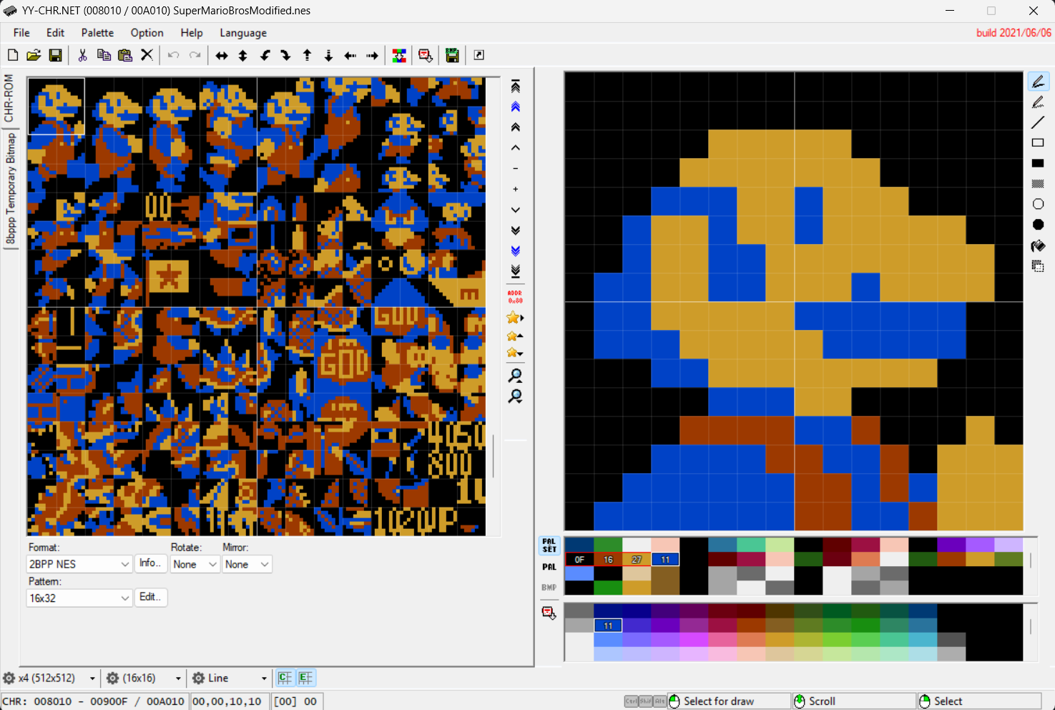Switch to the PAL palette mode
Image resolution: width=1055 pixels, height=710 pixels.
[x=549, y=567]
